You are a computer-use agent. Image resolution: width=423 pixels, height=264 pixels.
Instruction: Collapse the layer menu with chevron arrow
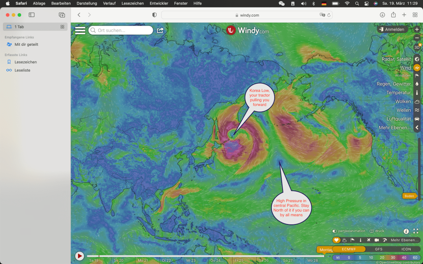point(417,128)
